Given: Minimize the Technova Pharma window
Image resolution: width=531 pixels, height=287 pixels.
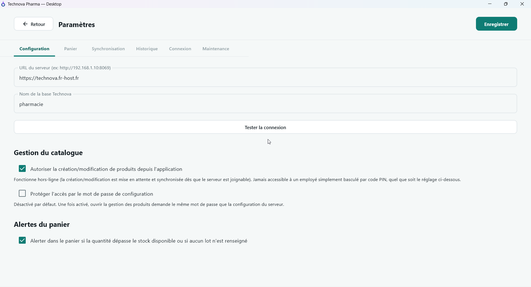Looking at the screenshot, I should point(490,4).
